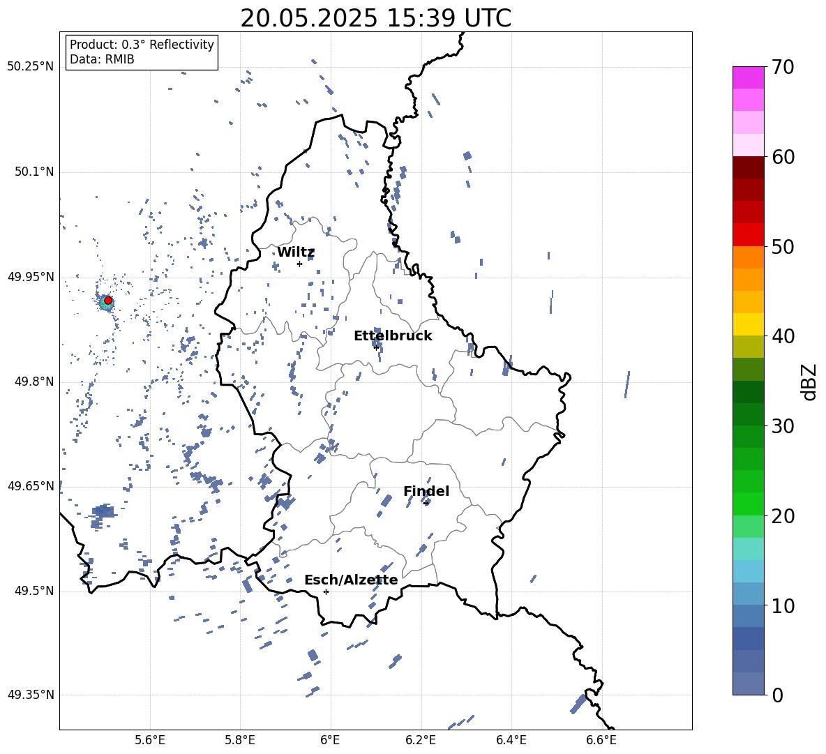826x754 pixels.
Task: Click the Product: 0.3° Reflectivity text
Action: (142, 45)
